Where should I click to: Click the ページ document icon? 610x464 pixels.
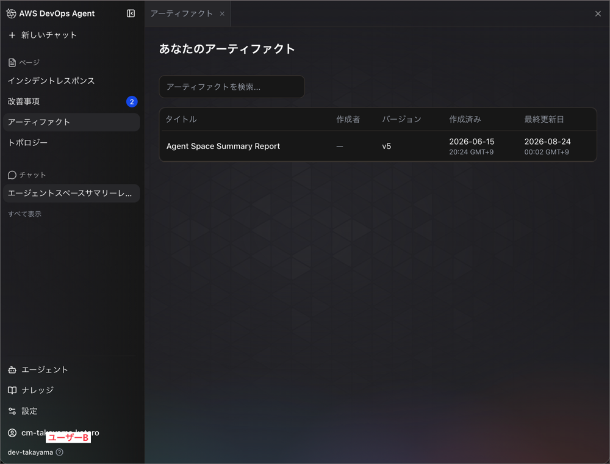[12, 62]
